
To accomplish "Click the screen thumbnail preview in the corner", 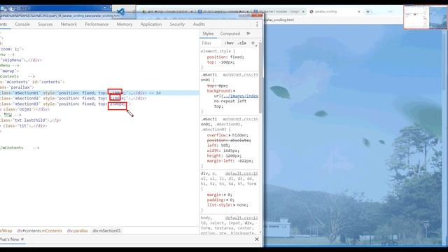I will pyautogui.click(x=426, y=17).
